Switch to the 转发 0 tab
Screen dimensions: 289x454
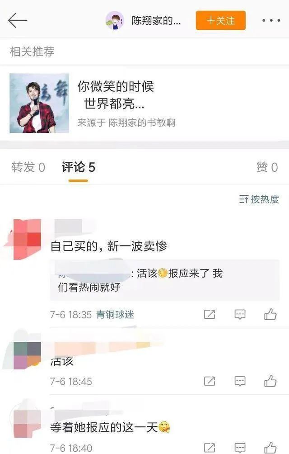(x=28, y=167)
